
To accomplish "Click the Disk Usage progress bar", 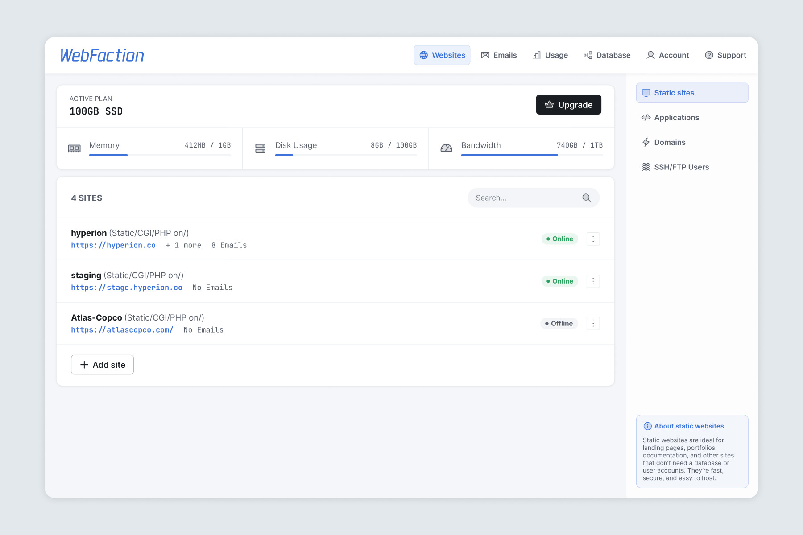I will (x=346, y=155).
